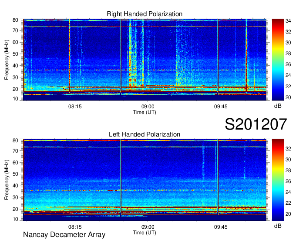
Task: Click the "dB" unit under Left Handed color bar
Action: tap(278, 226)
